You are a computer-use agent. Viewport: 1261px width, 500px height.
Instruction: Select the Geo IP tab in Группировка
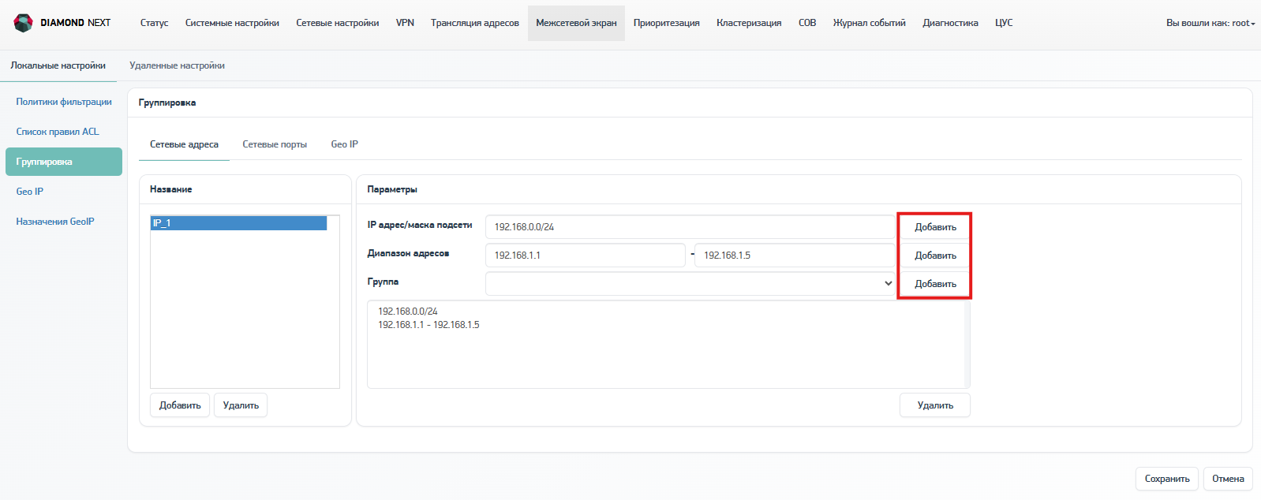click(x=345, y=144)
